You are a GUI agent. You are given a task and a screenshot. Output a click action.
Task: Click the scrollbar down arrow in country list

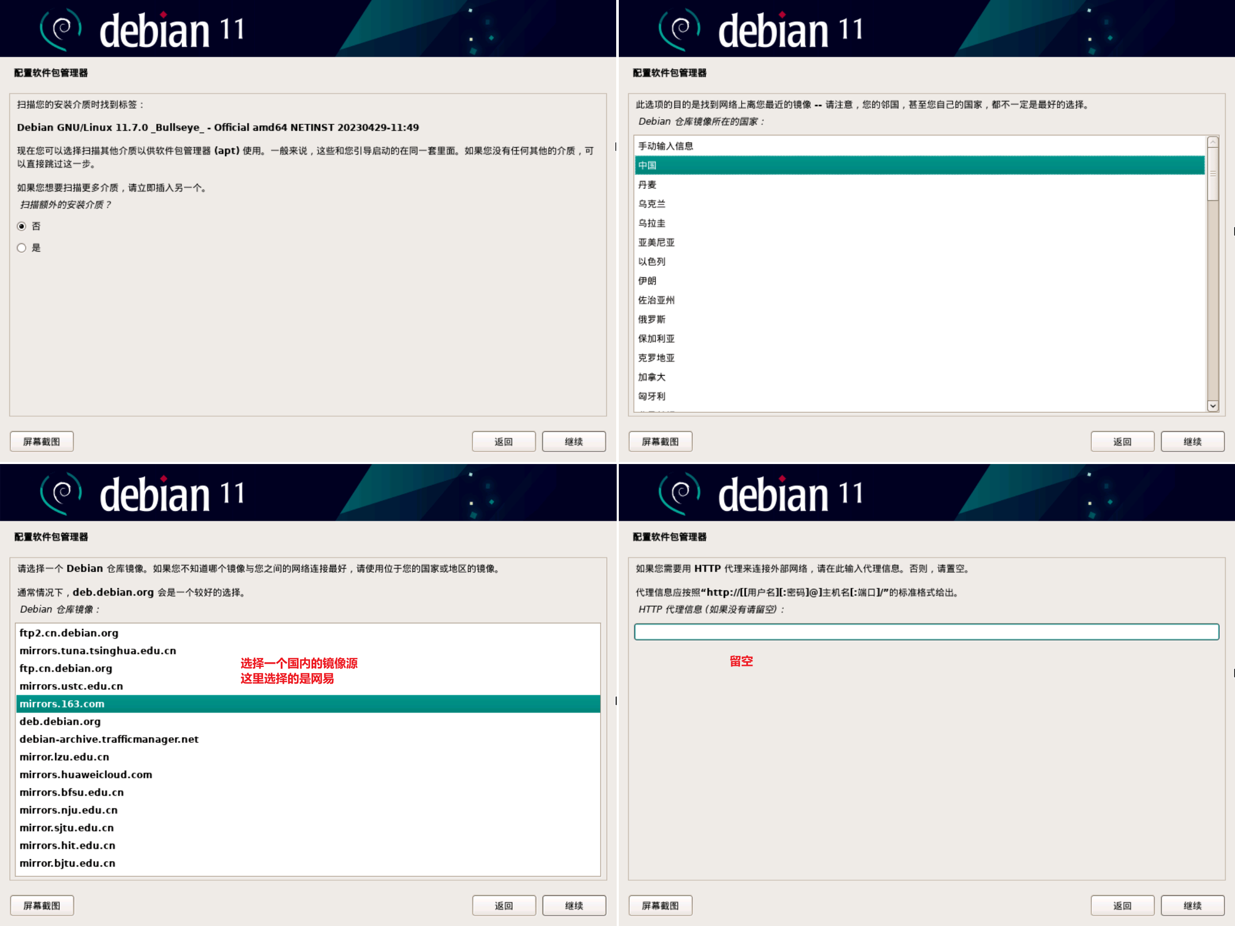pyautogui.click(x=1212, y=406)
